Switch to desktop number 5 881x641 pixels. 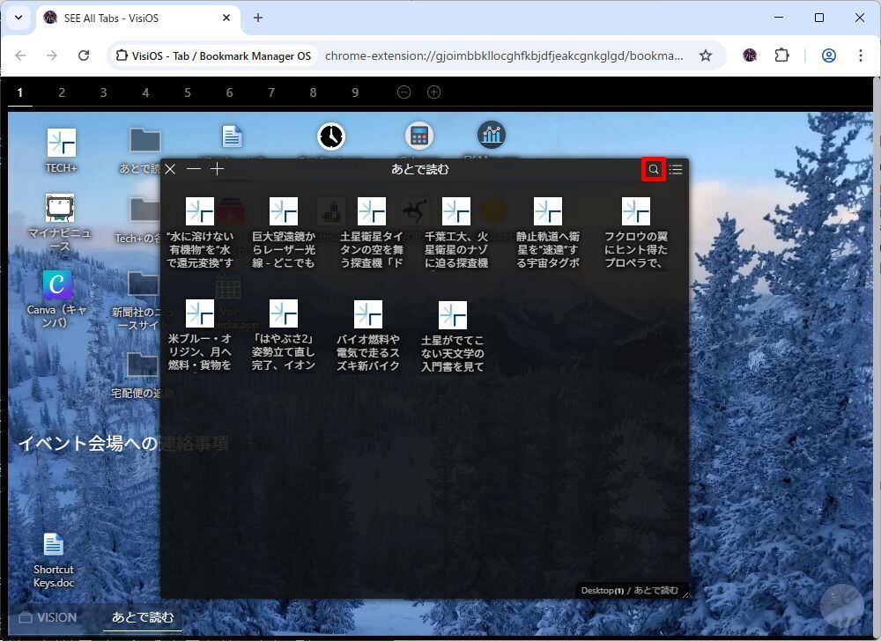pos(188,92)
